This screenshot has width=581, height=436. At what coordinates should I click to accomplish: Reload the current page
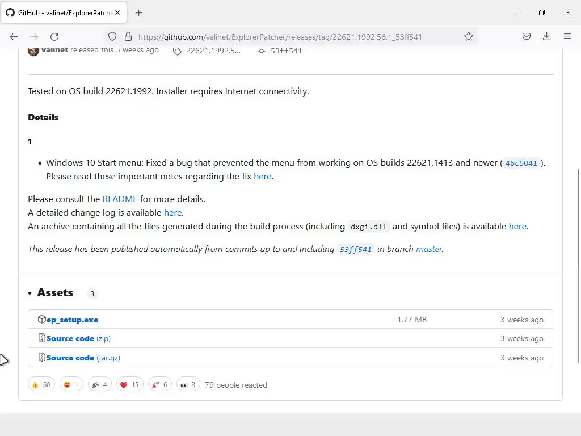click(54, 36)
